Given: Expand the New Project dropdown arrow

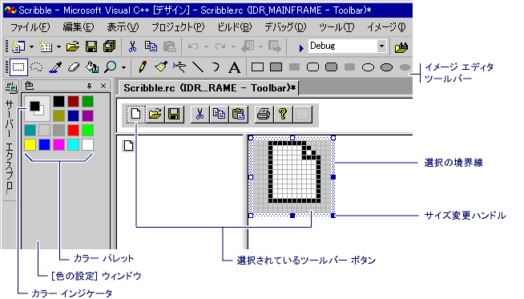Looking at the screenshot, I should (x=31, y=46).
